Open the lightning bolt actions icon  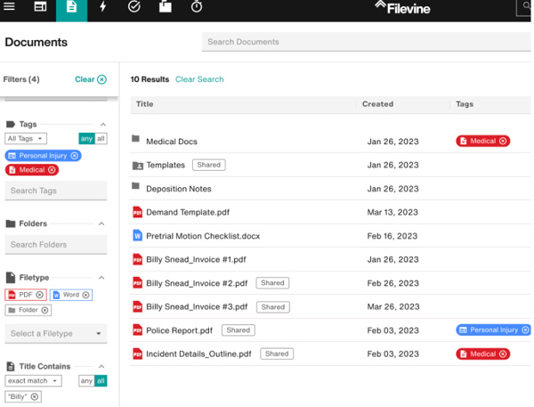coord(103,6)
